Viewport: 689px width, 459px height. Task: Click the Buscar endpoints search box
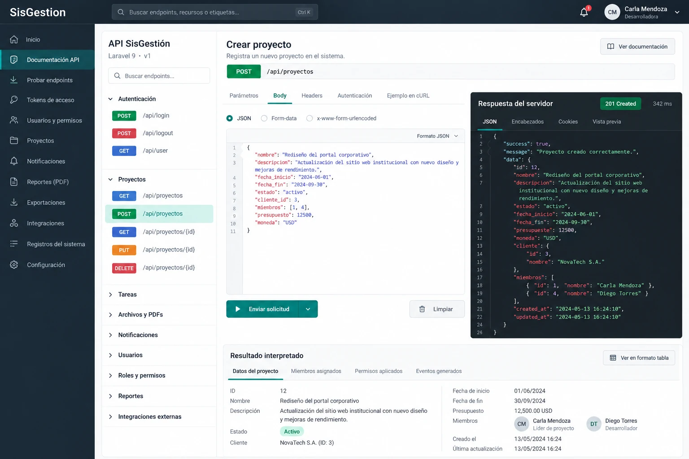click(159, 76)
